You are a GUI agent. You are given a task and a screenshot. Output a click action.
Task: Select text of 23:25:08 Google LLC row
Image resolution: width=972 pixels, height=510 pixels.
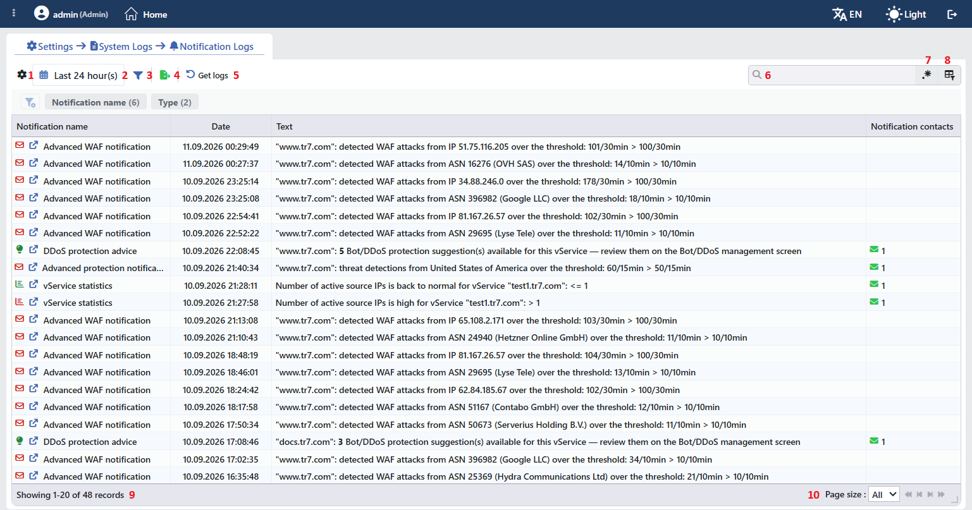pos(493,198)
